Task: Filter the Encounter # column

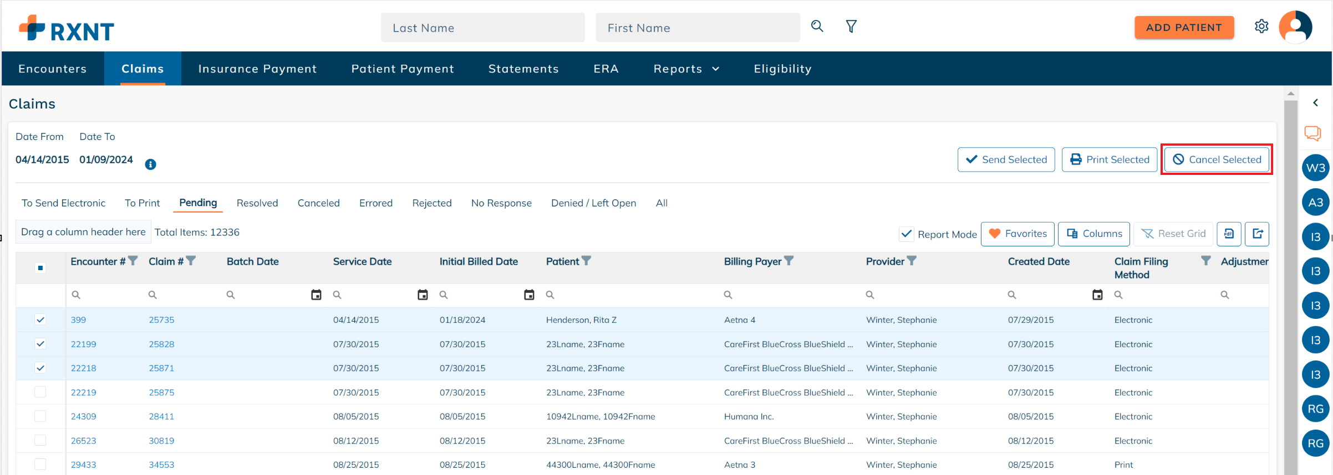Action: (133, 261)
